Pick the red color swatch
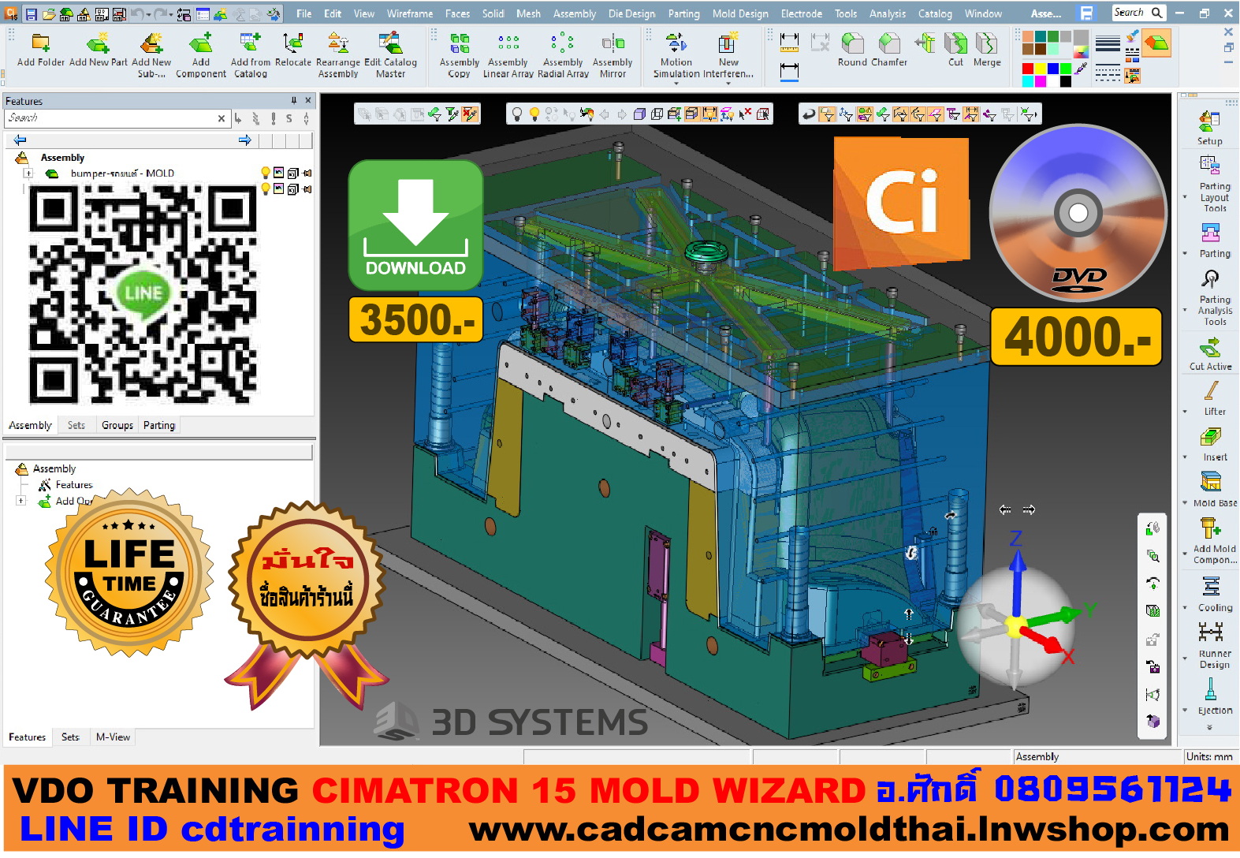This screenshot has height=858, width=1240. tap(1028, 69)
